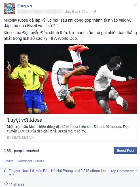Viewport: 140px width, 187px height.
Task: Click the Share link
Action: (x=39, y=161)
